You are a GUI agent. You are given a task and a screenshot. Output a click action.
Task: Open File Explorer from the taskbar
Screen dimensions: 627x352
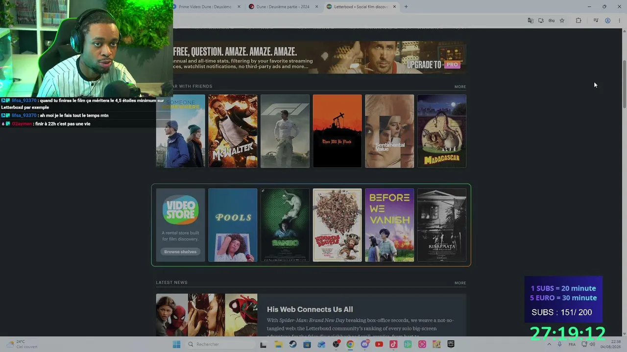(x=278, y=344)
